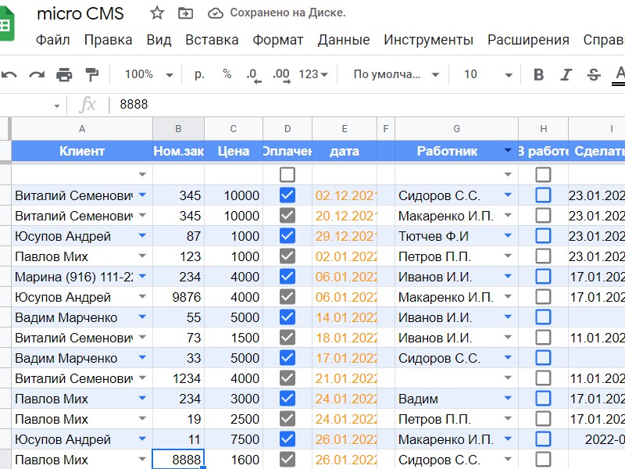This screenshot has width=625, height=469.
Task: Click the Move to folder icon
Action: (x=185, y=13)
